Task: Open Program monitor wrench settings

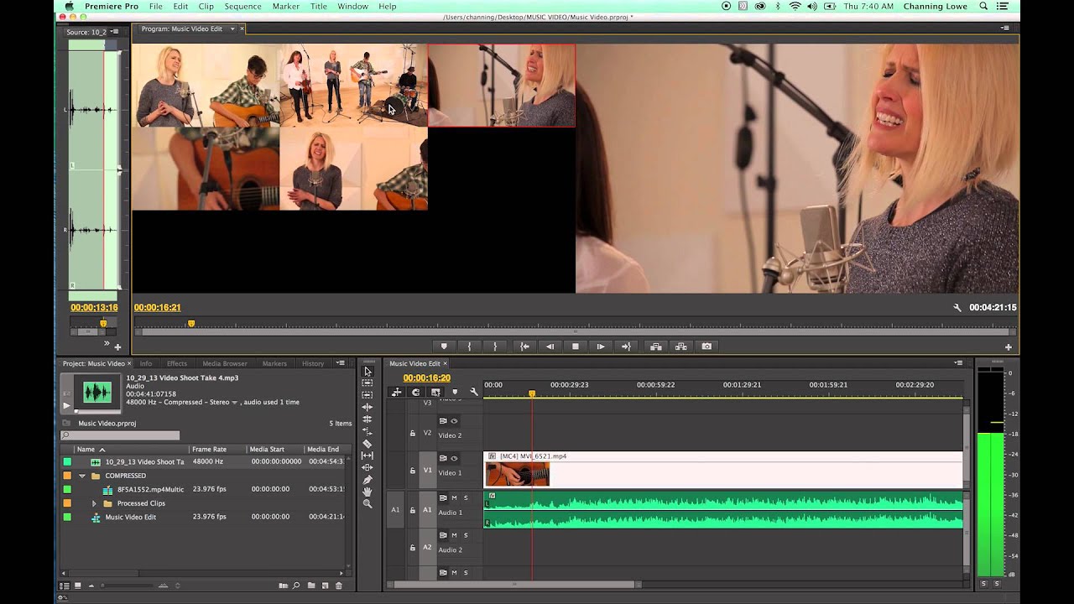Action: tap(957, 308)
